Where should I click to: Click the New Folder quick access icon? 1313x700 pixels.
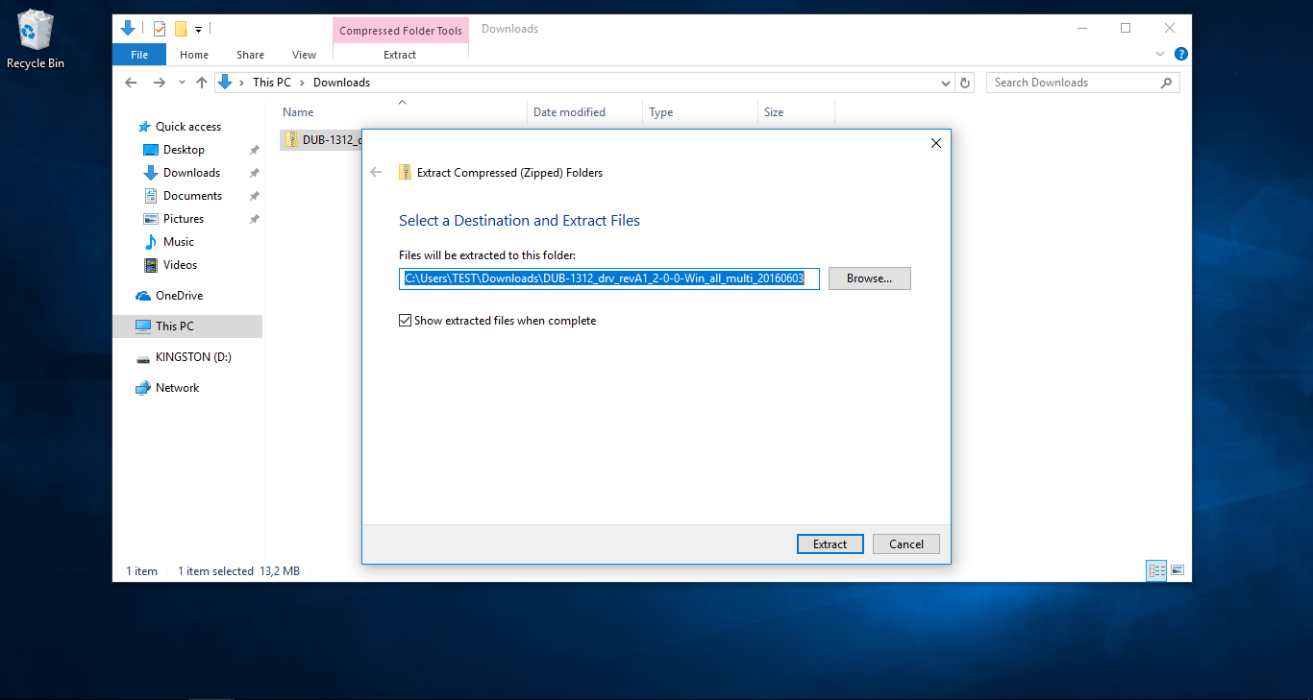click(x=181, y=29)
